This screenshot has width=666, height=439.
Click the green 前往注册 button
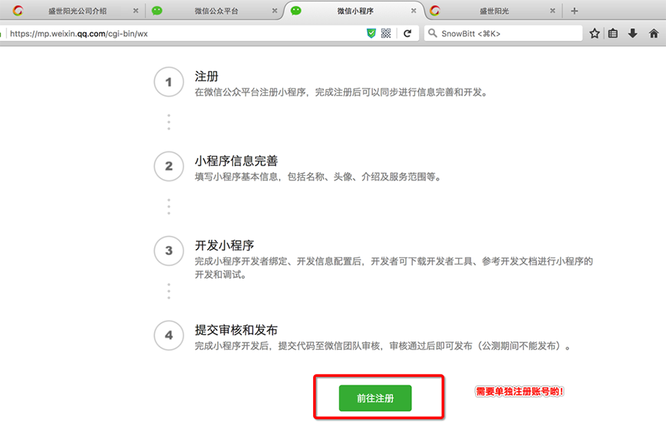(x=375, y=398)
